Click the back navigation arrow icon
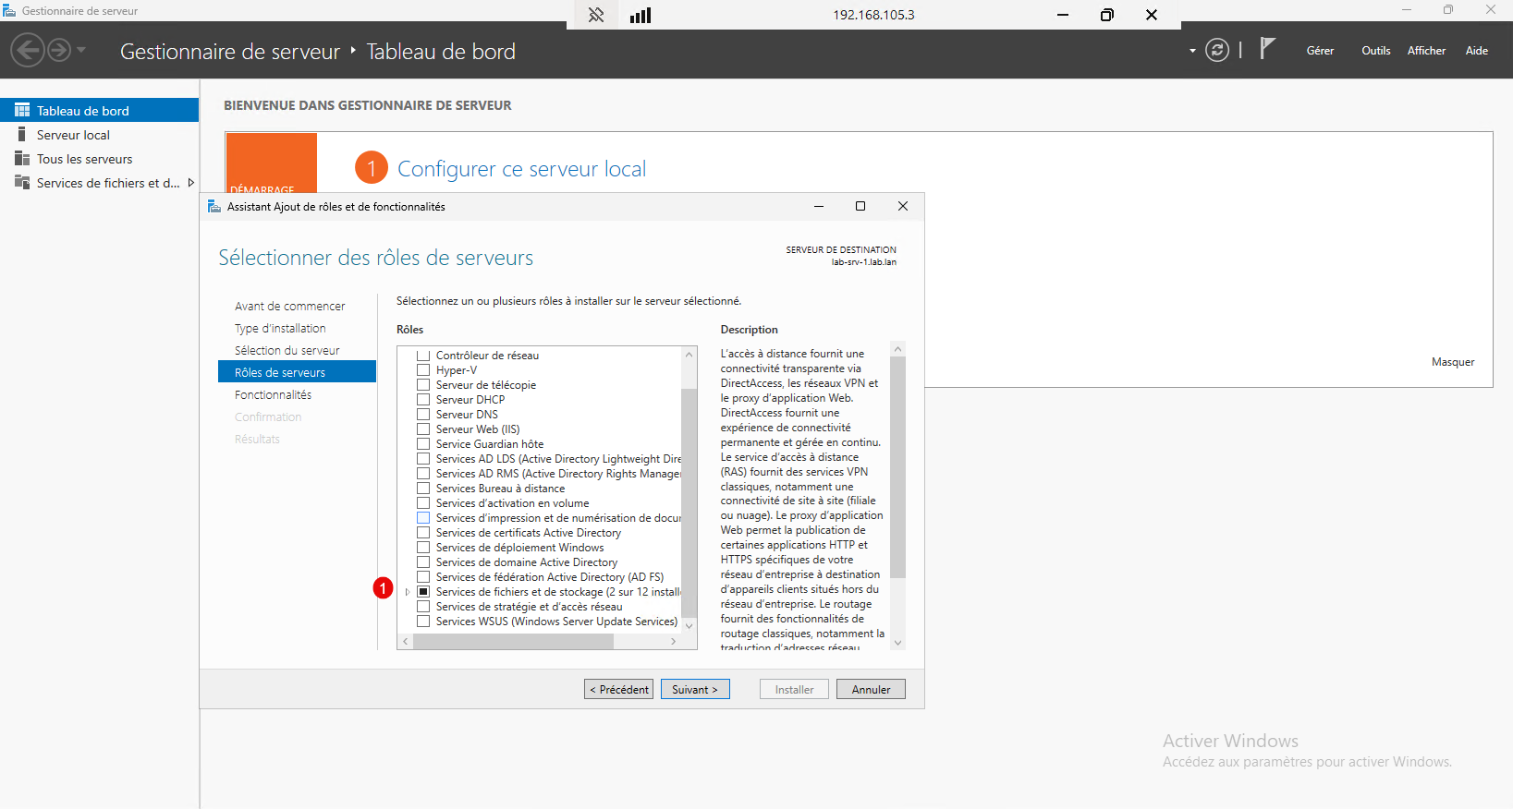This screenshot has width=1513, height=809. click(28, 50)
